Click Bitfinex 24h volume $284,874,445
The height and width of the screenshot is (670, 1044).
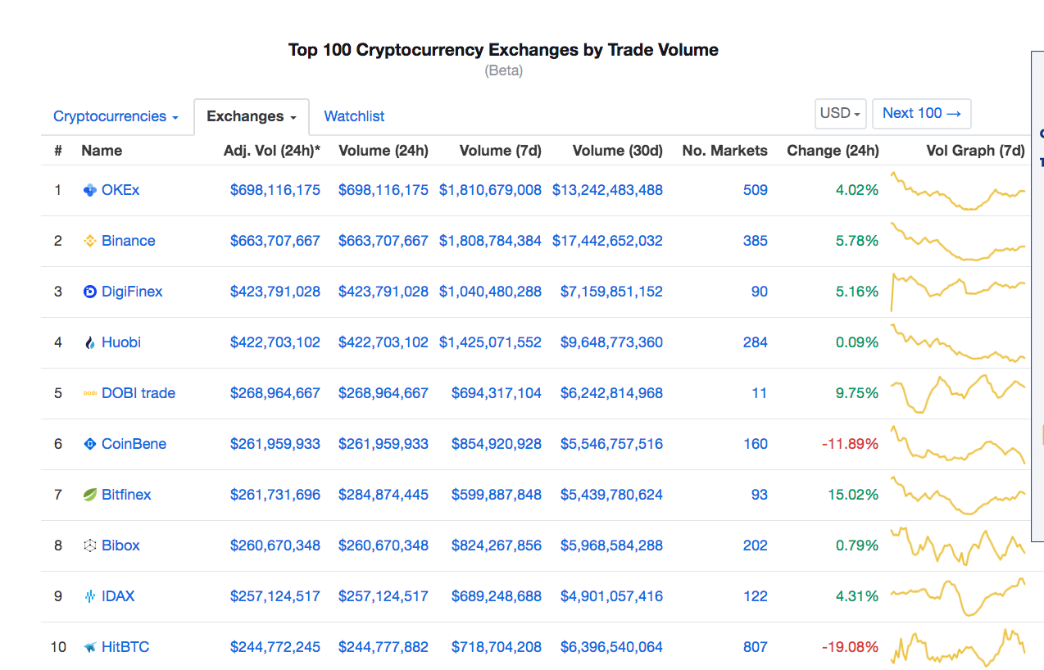tap(384, 495)
